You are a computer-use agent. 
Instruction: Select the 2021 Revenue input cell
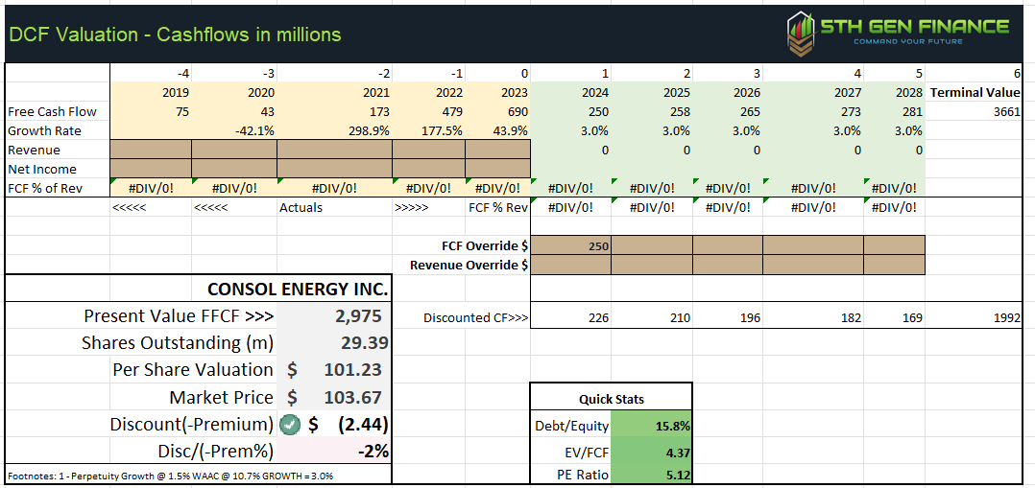coord(335,150)
